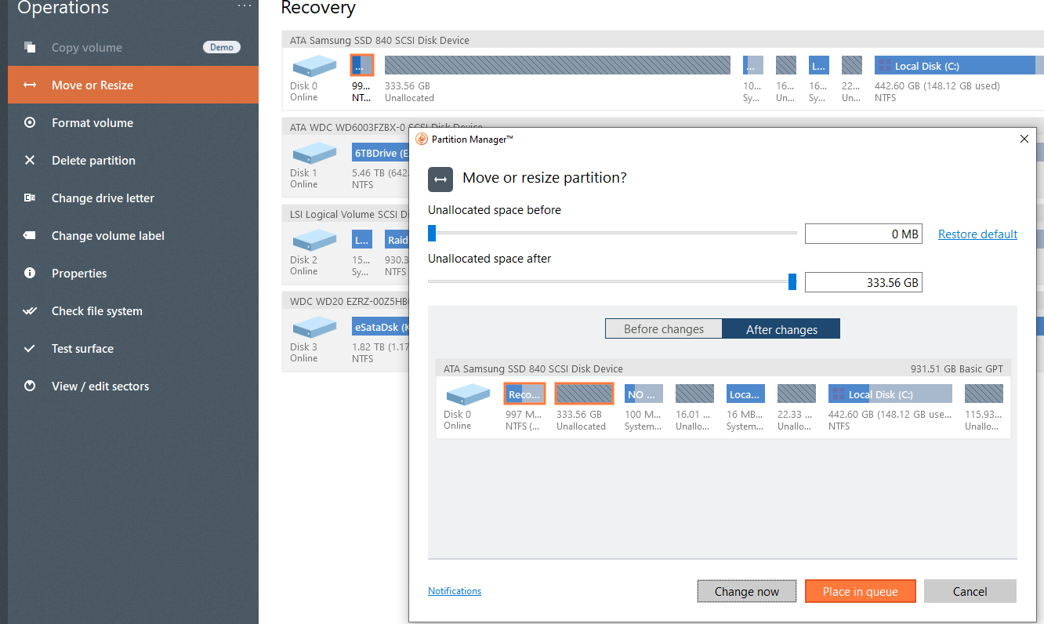Select the Delete partition operation
Viewport: 1044px width, 624px height.
92,160
